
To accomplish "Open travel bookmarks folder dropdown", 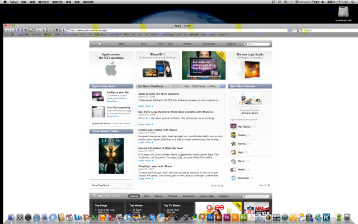I will pyautogui.click(x=222, y=35).
